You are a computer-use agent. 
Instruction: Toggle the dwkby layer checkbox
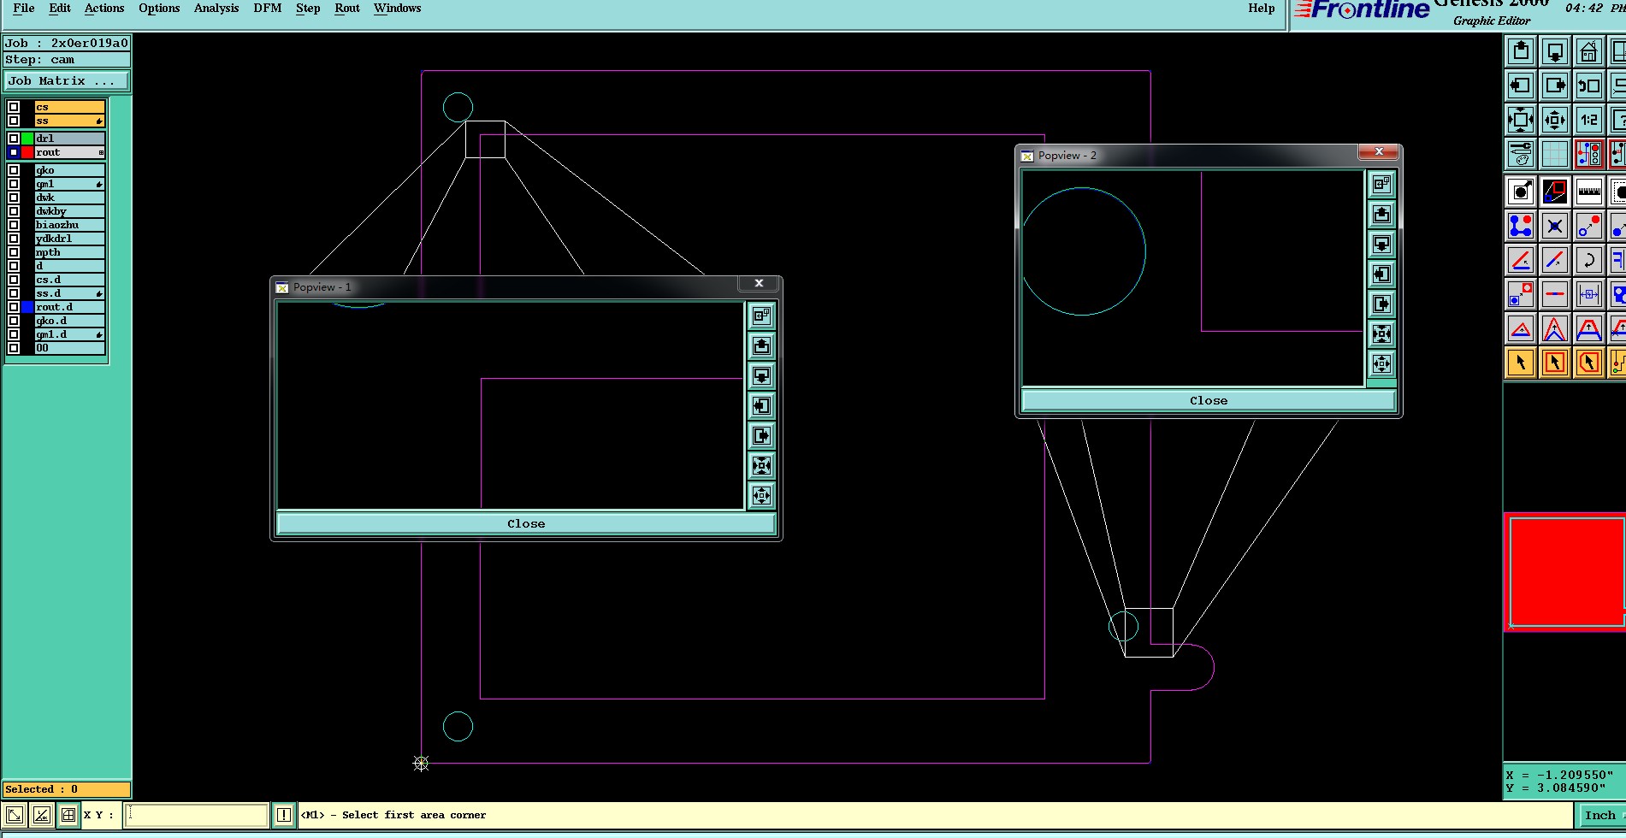14,211
